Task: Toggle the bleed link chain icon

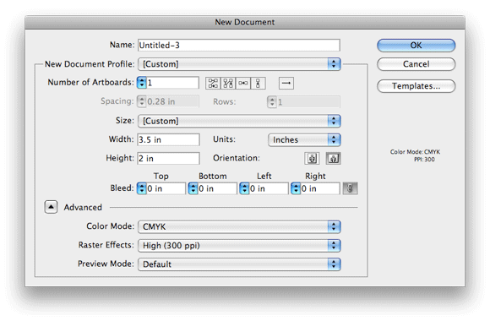Action: (350, 188)
